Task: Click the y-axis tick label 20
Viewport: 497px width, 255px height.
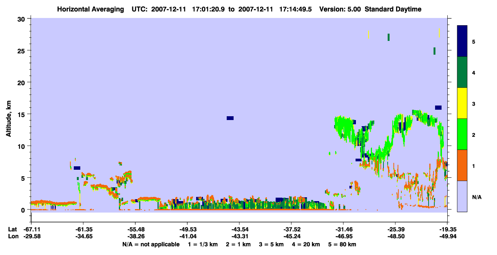Action: click(x=22, y=82)
